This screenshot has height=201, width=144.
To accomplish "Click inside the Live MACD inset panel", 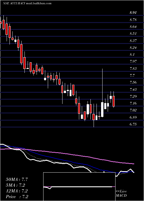I will pyautogui.click(x=79, y=187).
